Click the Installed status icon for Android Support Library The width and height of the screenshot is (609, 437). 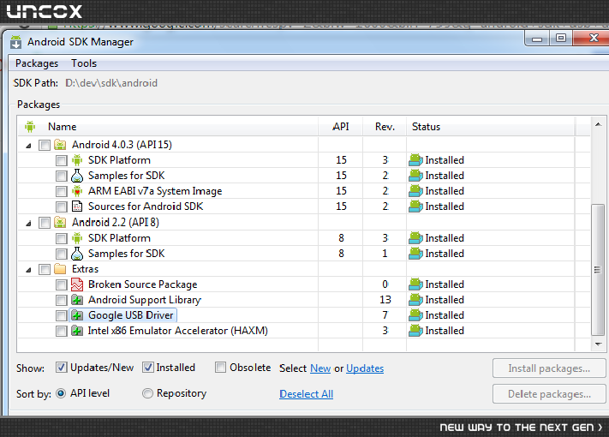[x=415, y=300]
